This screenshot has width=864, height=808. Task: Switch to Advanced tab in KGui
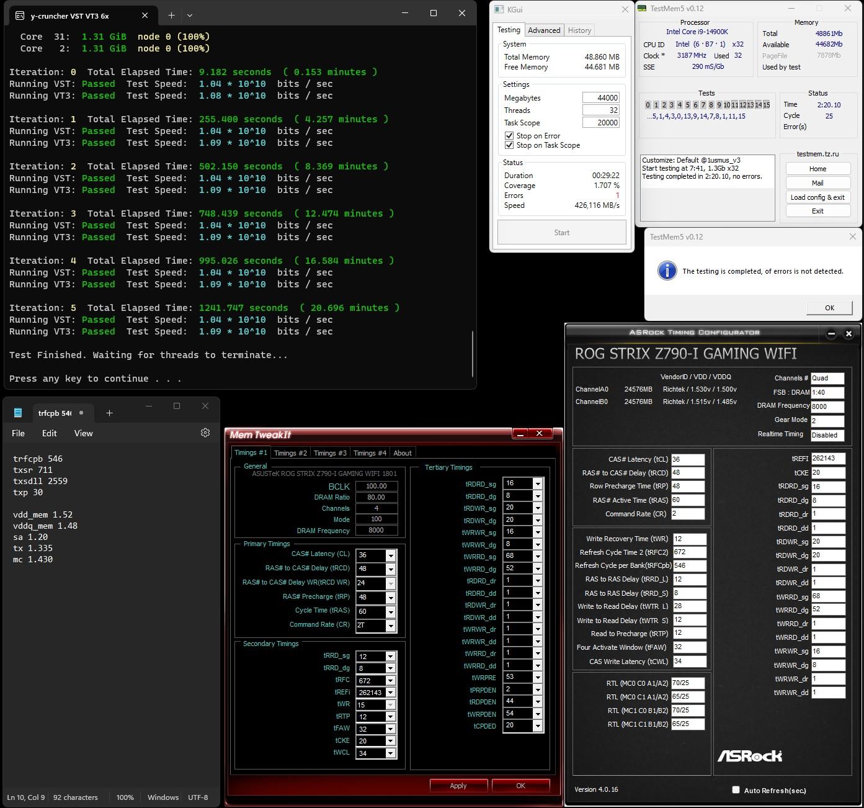point(544,30)
